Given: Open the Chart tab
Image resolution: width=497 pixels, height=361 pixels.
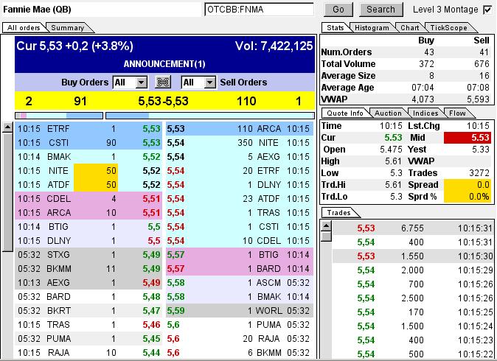Looking at the screenshot, I should (x=409, y=27).
